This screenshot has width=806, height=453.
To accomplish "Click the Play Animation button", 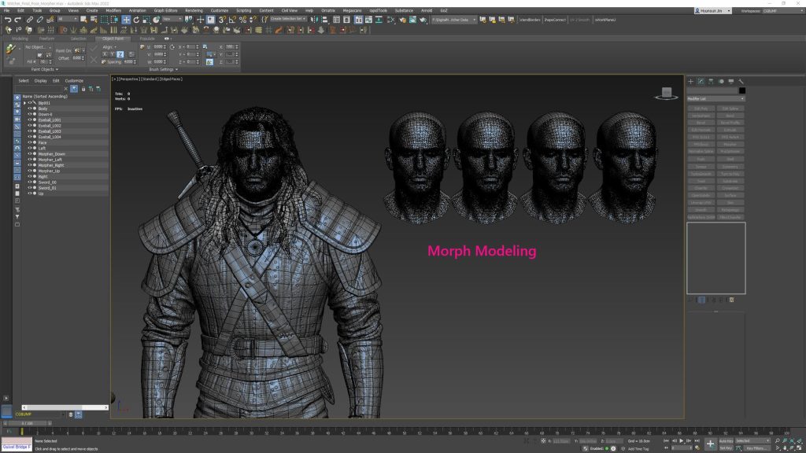I will click(x=682, y=440).
